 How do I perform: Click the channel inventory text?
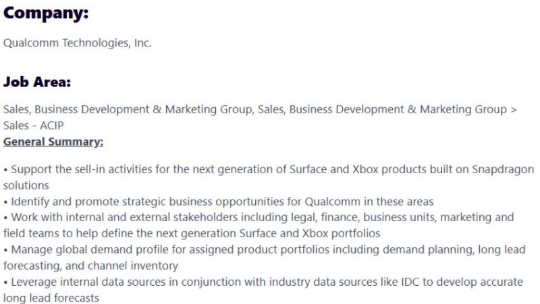pyautogui.click(x=133, y=266)
